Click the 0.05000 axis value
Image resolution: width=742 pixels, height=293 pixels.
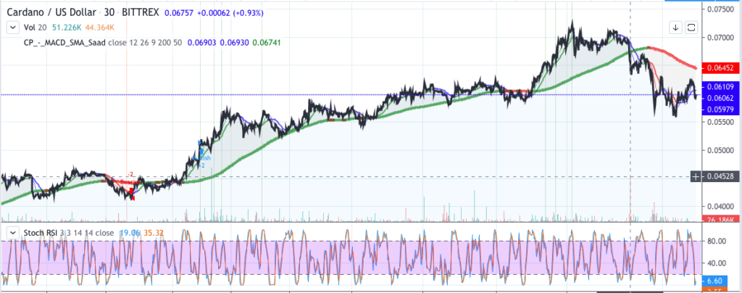point(721,151)
